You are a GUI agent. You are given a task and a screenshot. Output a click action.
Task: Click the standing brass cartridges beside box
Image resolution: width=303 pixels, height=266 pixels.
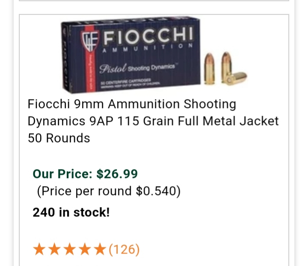click(217, 68)
